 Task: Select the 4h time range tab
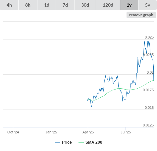tap(9, 5)
